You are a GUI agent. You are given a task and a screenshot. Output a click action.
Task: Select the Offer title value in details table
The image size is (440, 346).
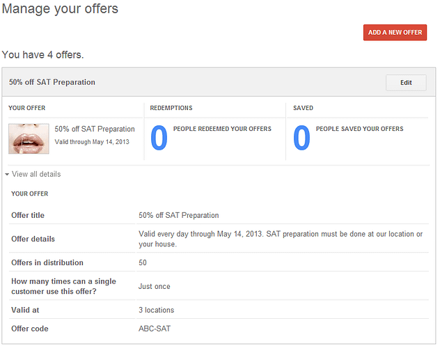coord(179,215)
